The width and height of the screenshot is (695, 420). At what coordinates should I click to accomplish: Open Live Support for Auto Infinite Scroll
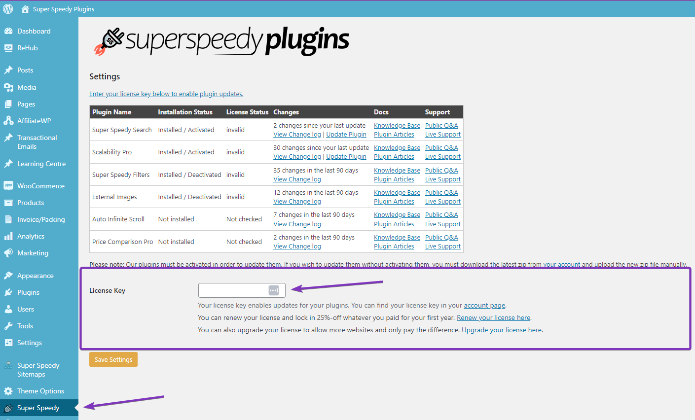443,224
